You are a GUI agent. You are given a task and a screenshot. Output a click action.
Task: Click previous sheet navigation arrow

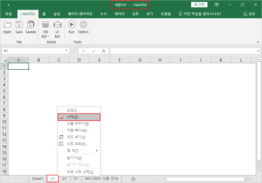pos(8,179)
